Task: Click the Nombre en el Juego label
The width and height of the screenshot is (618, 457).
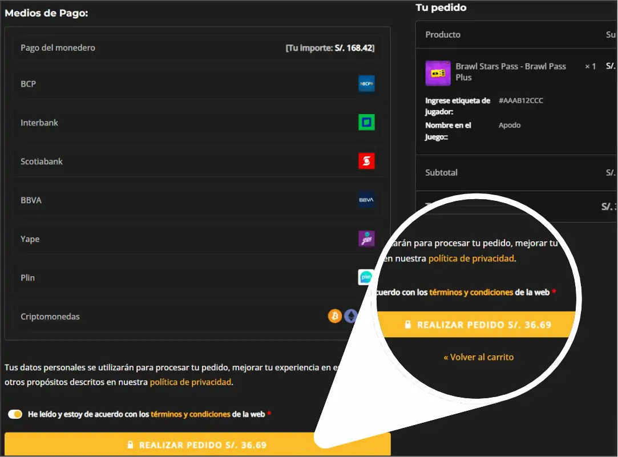Action: point(448,131)
